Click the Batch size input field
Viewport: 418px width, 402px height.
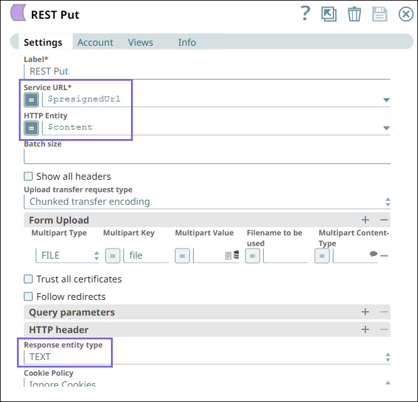pos(207,157)
